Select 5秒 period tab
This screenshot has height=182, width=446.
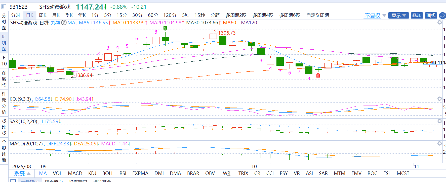(x=186, y=15)
